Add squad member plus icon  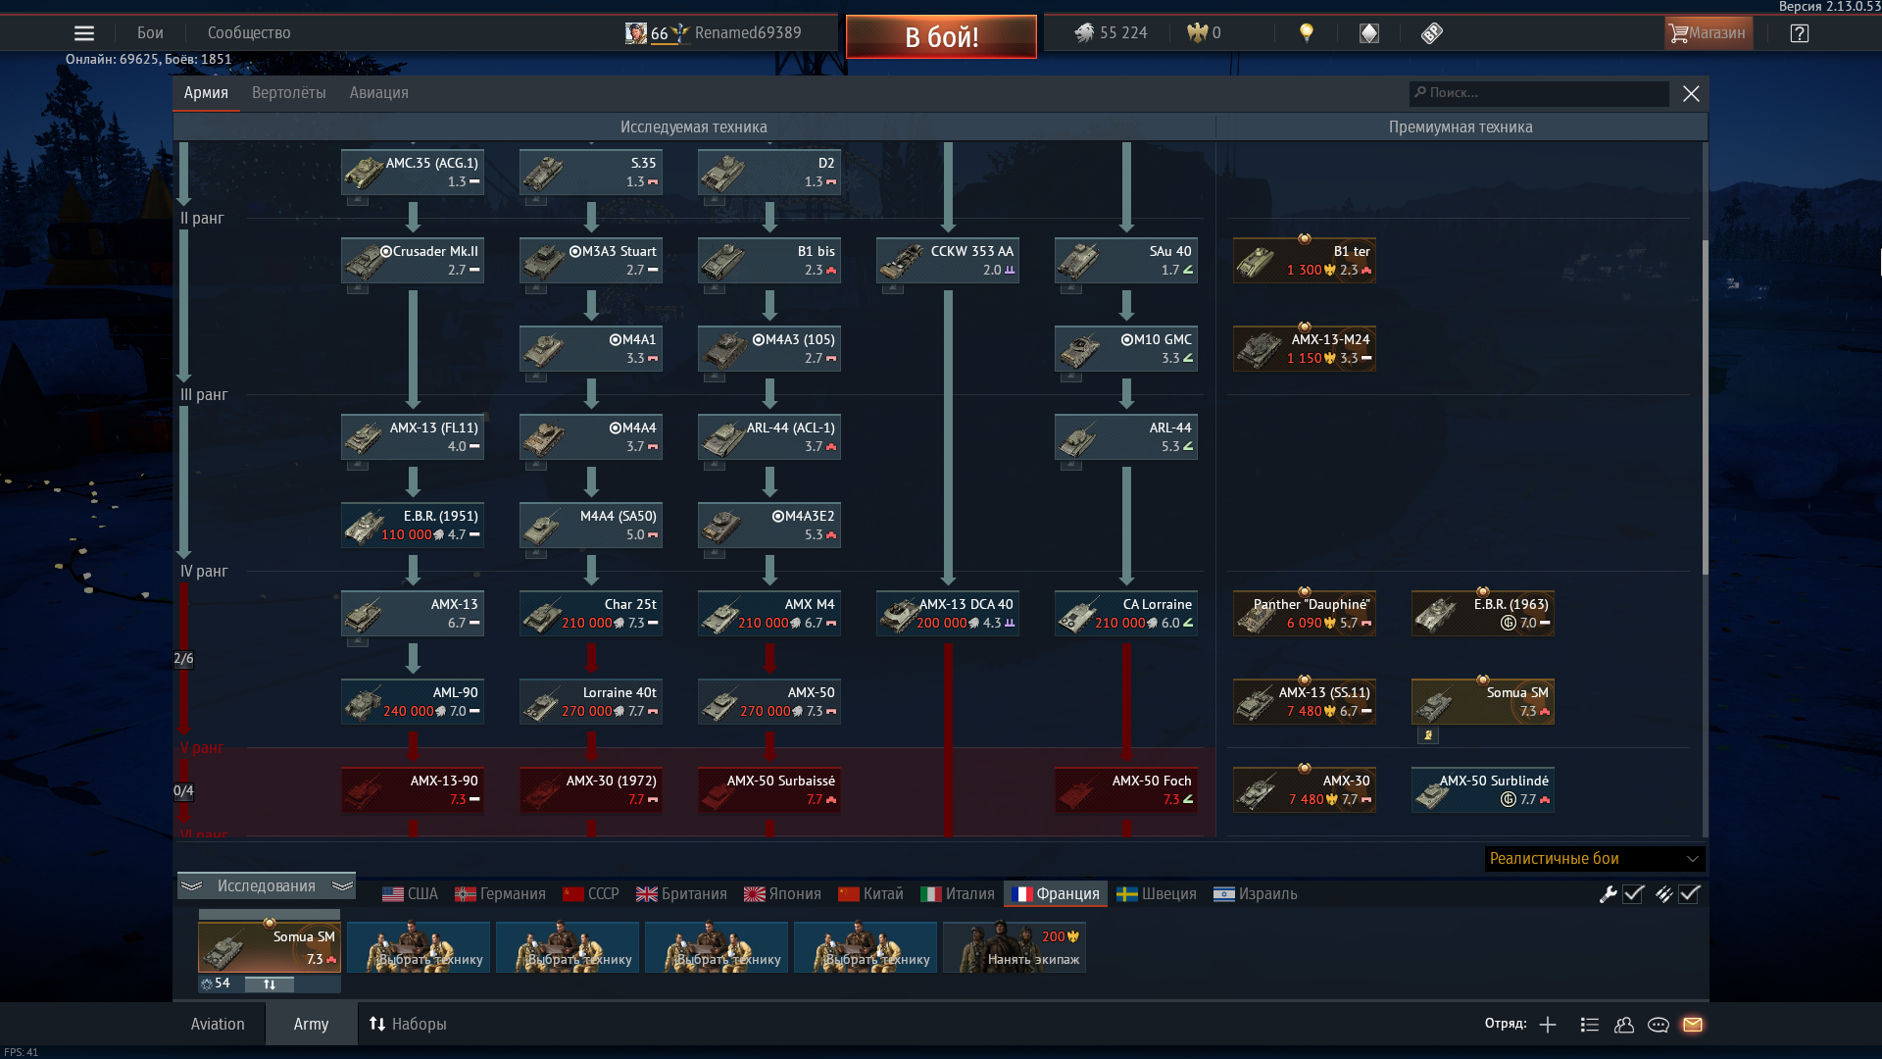(x=1548, y=1025)
